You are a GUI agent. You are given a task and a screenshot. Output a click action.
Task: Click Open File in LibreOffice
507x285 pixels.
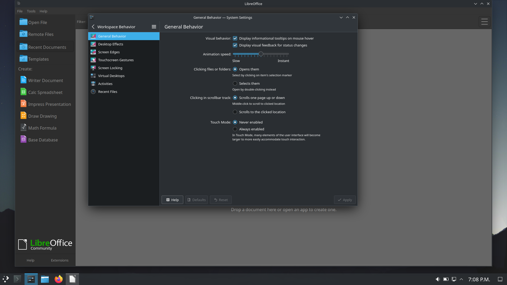pos(45,22)
